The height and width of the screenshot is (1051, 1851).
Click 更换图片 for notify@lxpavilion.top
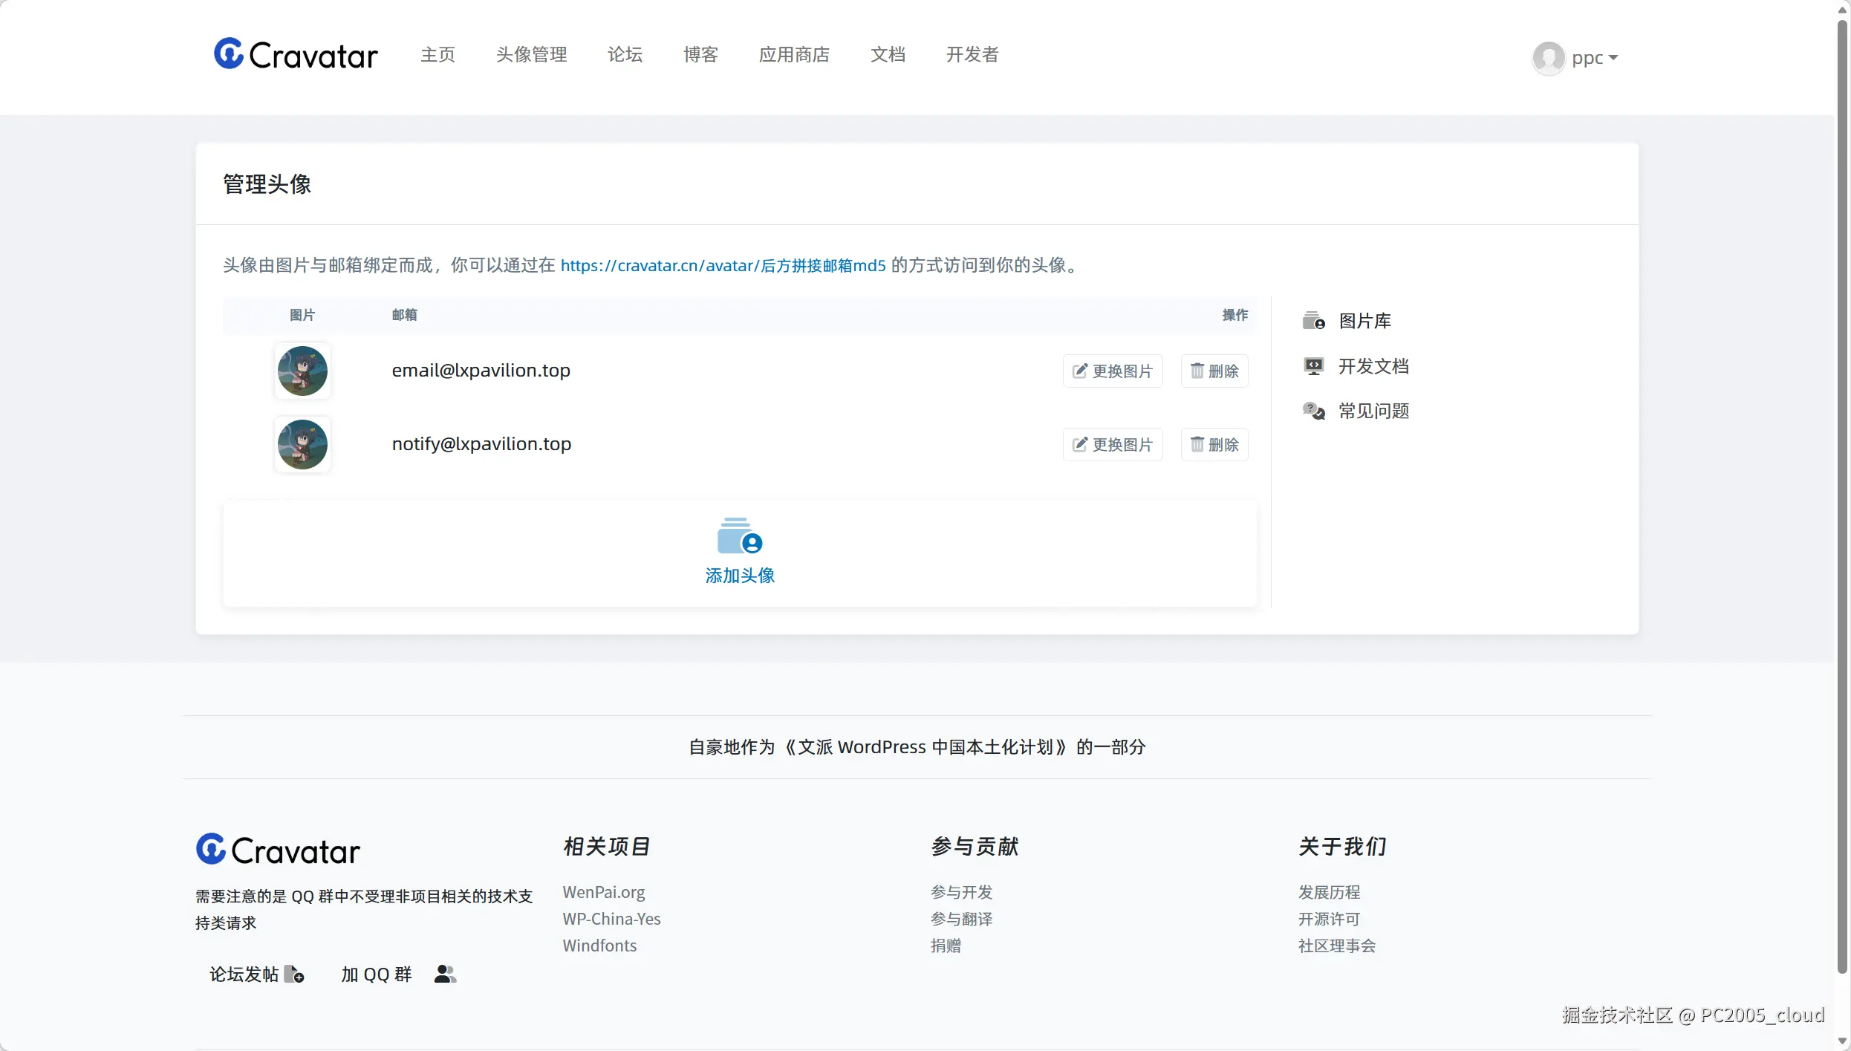pos(1113,444)
